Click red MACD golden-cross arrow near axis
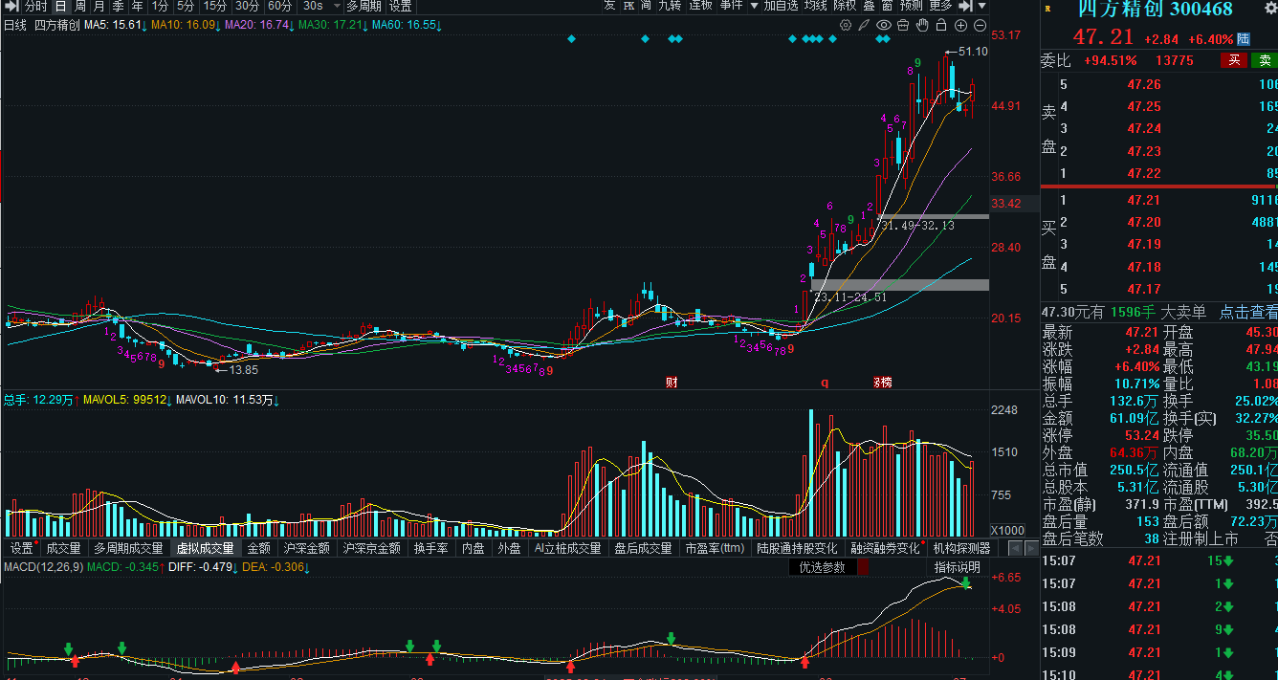Screen dimensions: 1278x680 804,662
